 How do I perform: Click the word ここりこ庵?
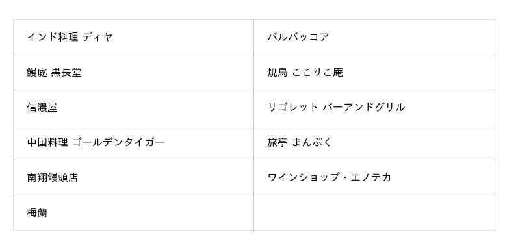point(318,72)
